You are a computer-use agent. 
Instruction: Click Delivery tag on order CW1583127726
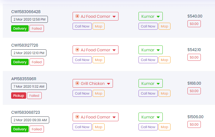[x=20, y=62]
